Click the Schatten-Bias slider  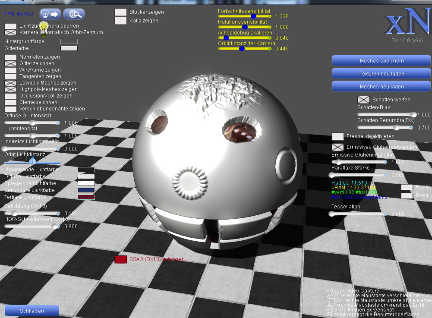tap(387, 115)
